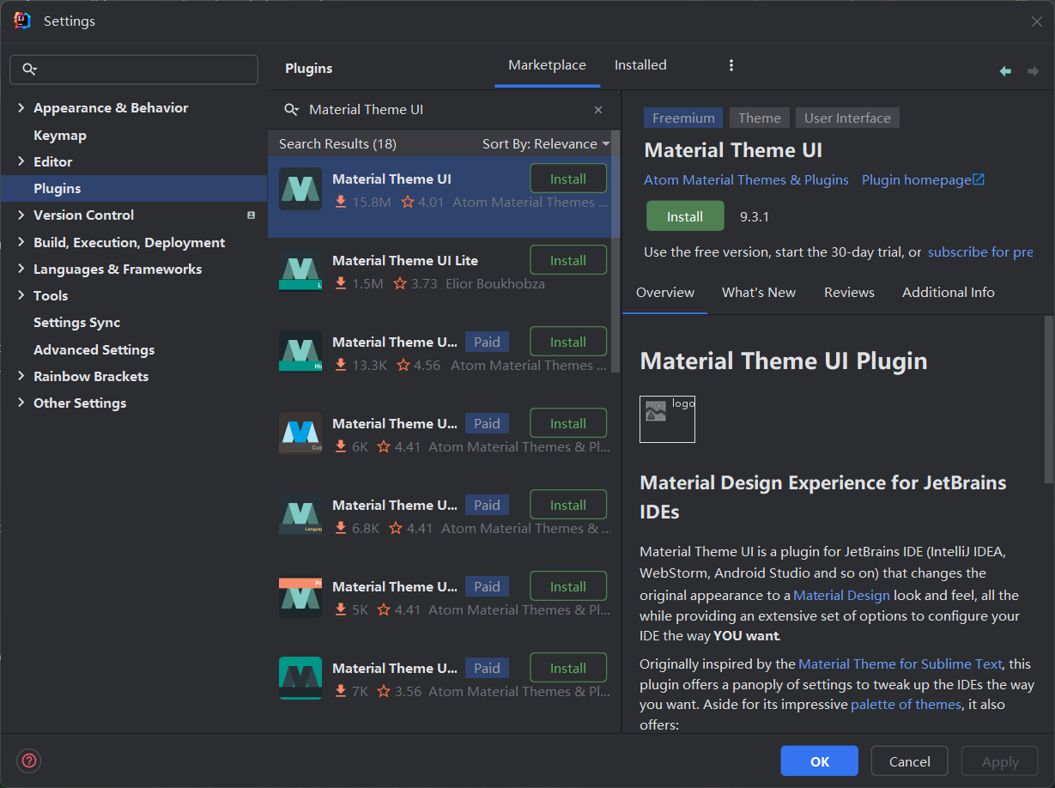Click the plugin description scrollbar
Screen dimensions: 1055x788
pos(1048,397)
